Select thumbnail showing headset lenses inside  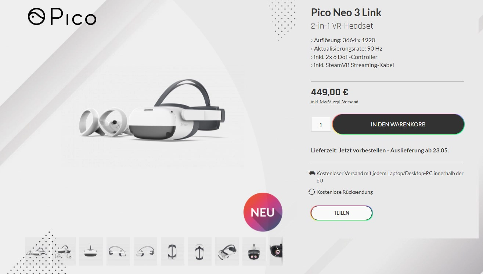click(254, 251)
